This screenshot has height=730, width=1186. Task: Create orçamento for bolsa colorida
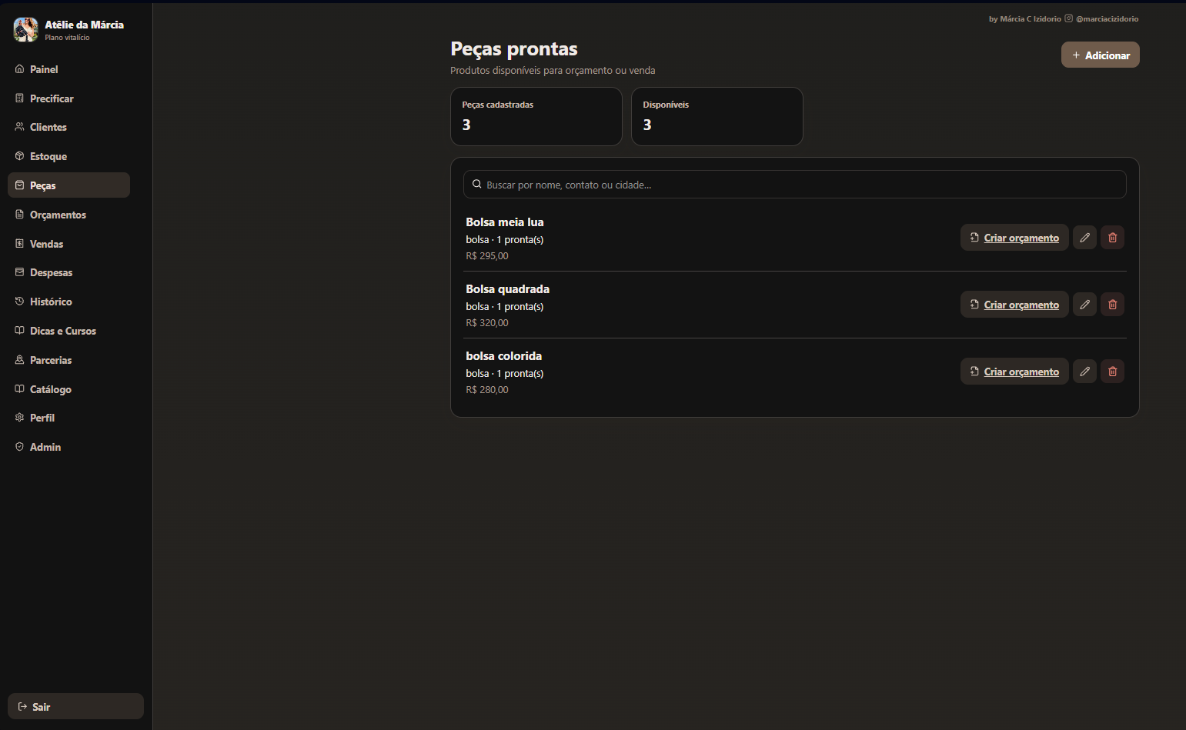click(x=1014, y=372)
